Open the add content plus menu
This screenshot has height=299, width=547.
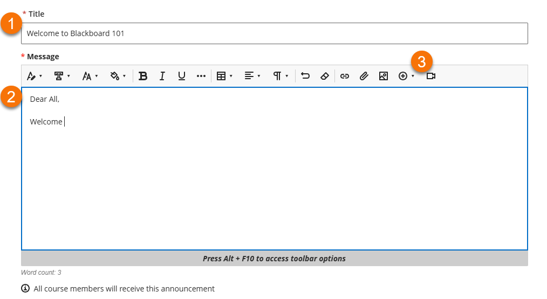pos(406,76)
